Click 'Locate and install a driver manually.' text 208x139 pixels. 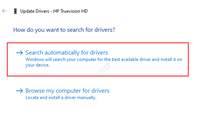point(61,98)
